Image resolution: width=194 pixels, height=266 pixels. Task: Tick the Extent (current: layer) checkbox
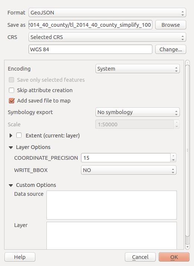19,135
